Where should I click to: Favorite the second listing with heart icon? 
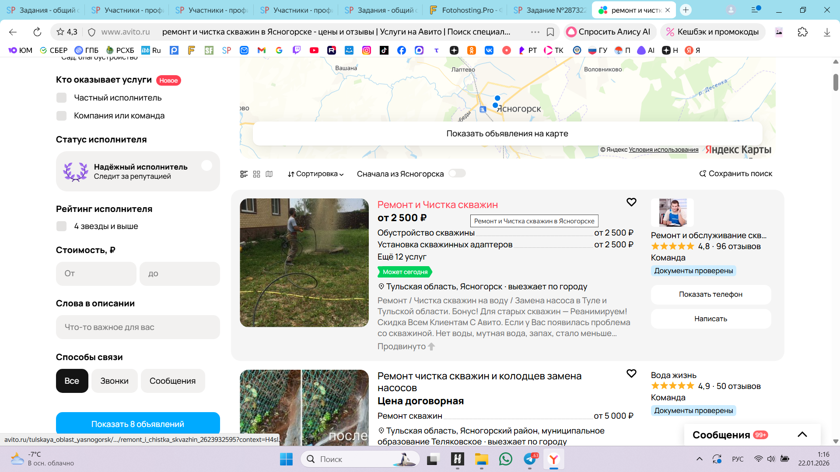(x=631, y=373)
